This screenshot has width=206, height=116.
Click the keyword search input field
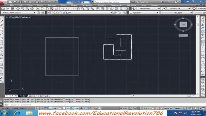pyautogui.click(x=112, y=2)
